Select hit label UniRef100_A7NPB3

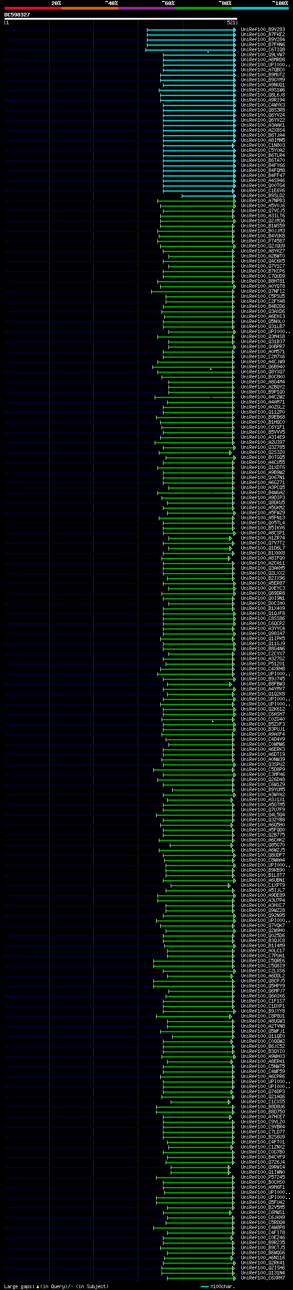point(263,200)
